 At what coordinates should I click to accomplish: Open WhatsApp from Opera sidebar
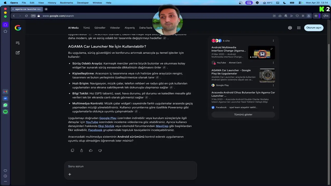[5, 105]
